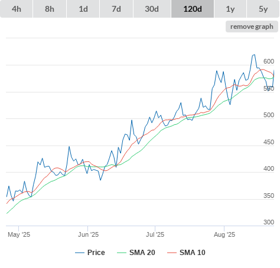Choose the 1d range tab
Screen dimensions: 280x268
(x=83, y=9)
